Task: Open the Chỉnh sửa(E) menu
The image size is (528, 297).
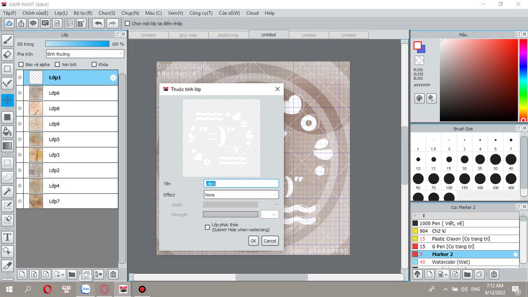Action: pyautogui.click(x=35, y=13)
